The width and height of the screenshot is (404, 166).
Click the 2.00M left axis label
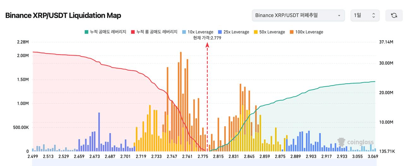[23, 56]
